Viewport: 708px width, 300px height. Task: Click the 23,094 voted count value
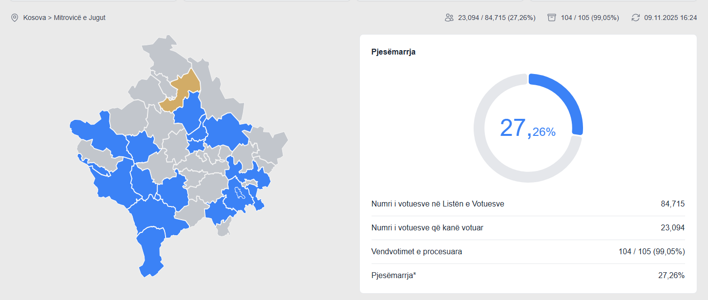tap(672, 228)
